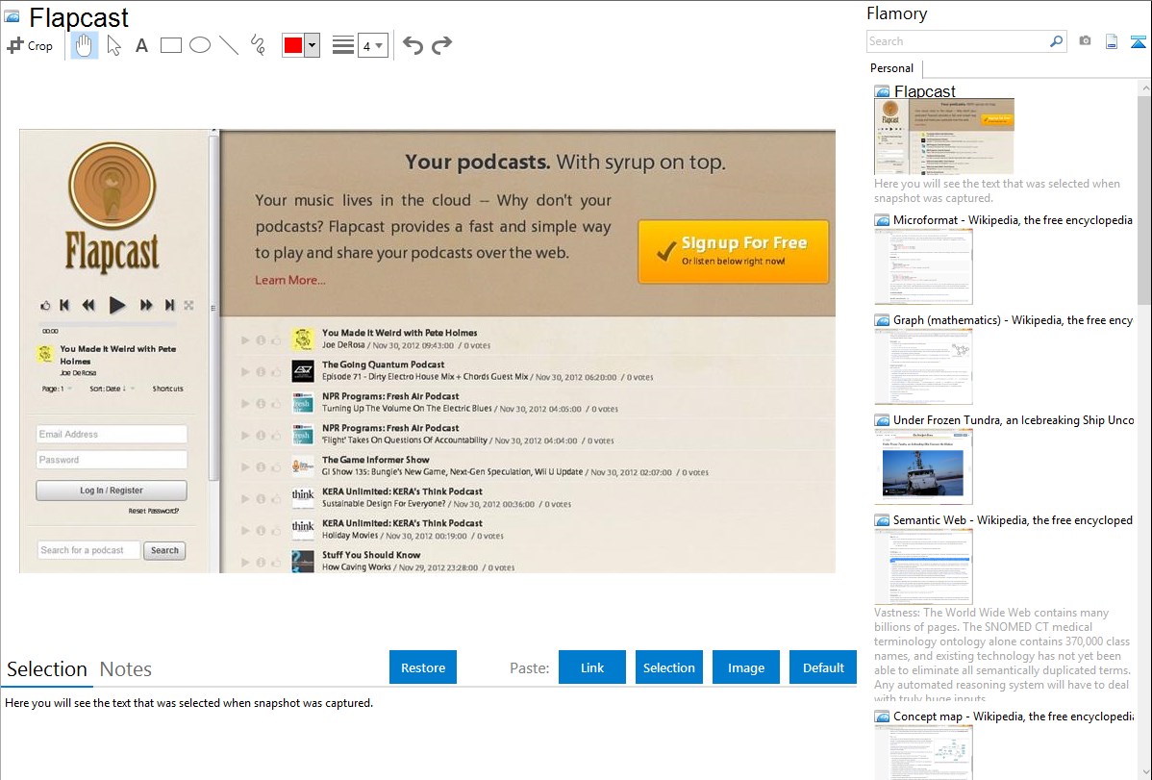This screenshot has height=780, width=1152.
Task: Click the podcast Search button
Action: click(164, 551)
